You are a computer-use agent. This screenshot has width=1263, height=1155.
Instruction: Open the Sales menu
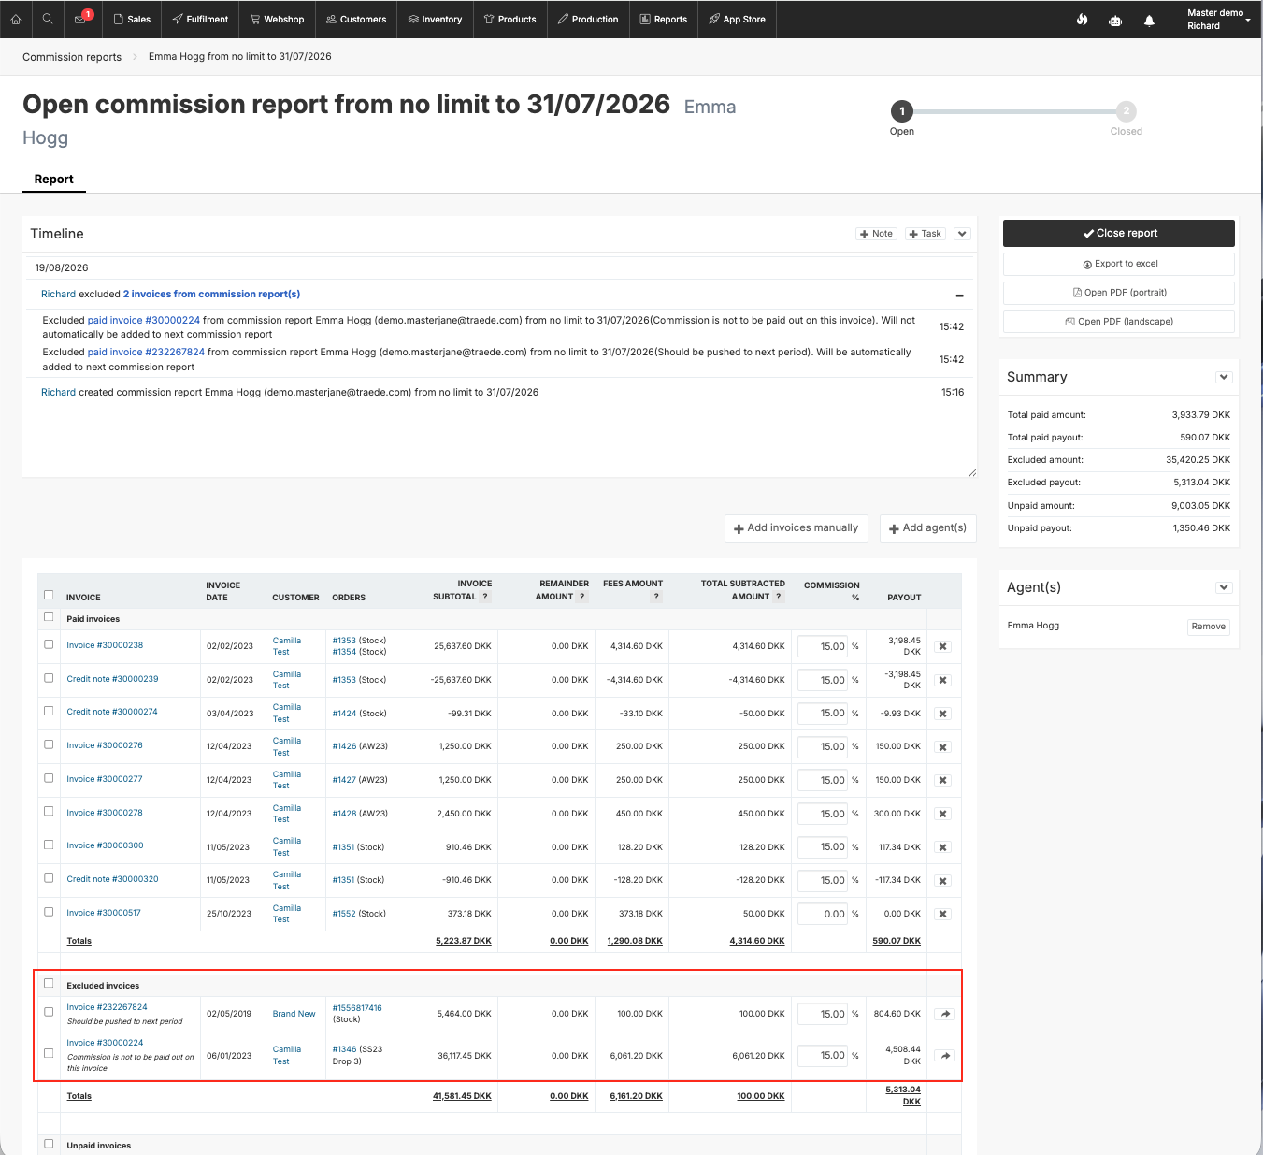pyautogui.click(x=132, y=19)
